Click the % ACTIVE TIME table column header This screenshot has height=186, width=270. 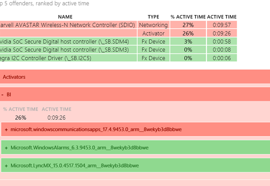[x=188, y=17]
